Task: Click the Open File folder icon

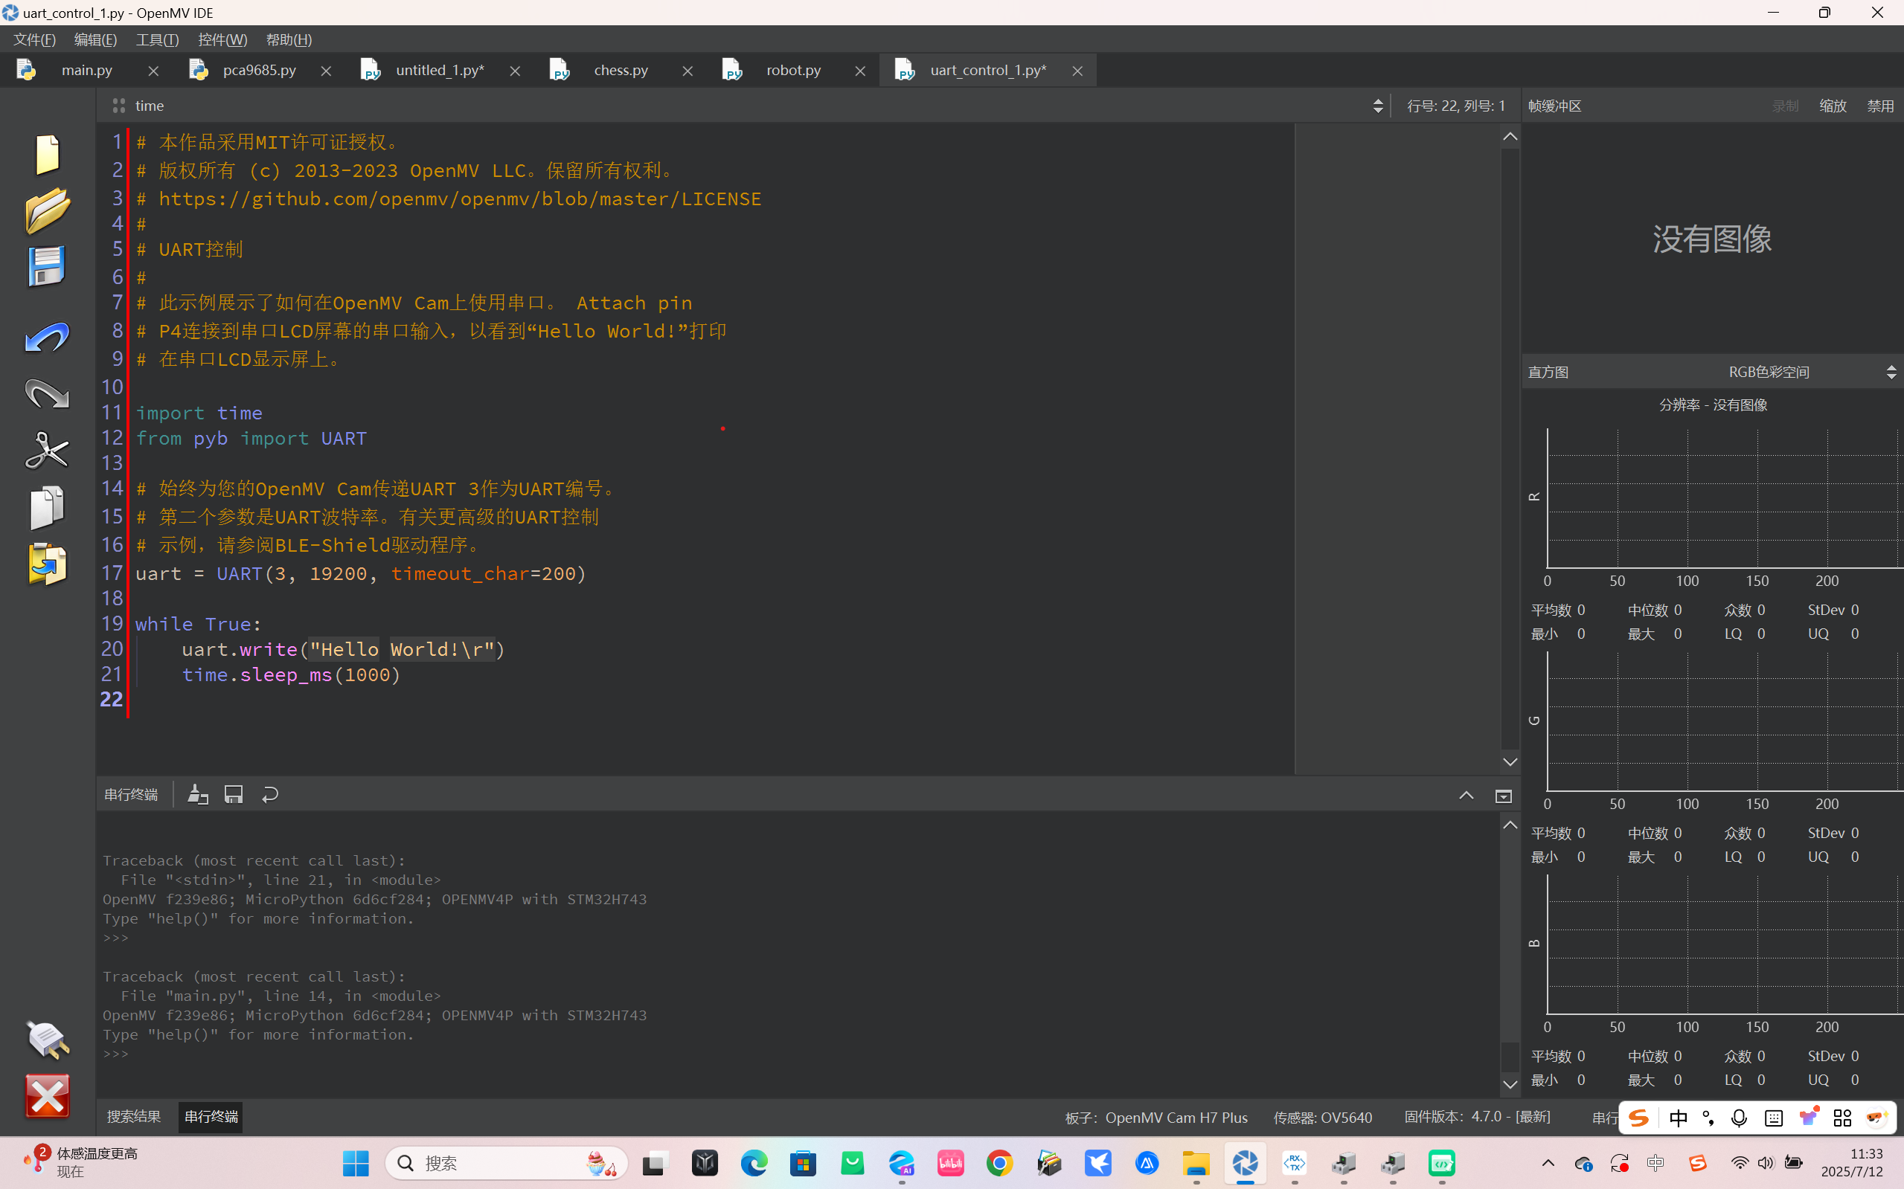Action: (47, 210)
